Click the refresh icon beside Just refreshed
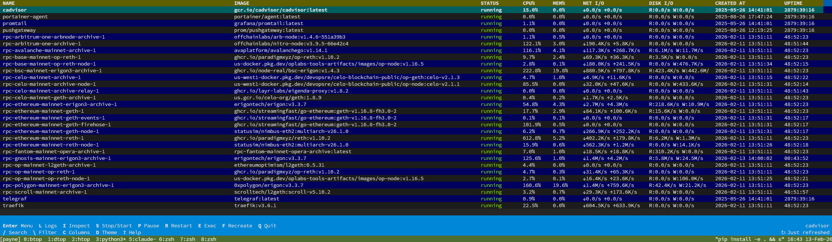This screenshot has width=832, height=242. pyautogui.click(x=783, y=233)
